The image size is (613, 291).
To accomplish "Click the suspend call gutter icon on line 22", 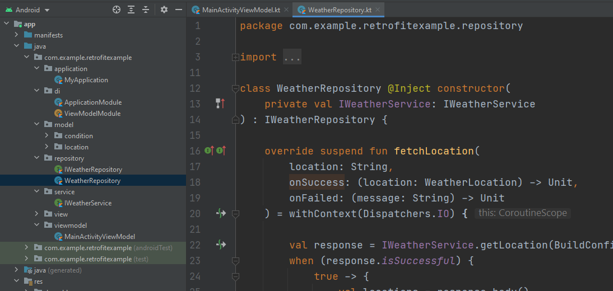I will [x=221, y=245].
